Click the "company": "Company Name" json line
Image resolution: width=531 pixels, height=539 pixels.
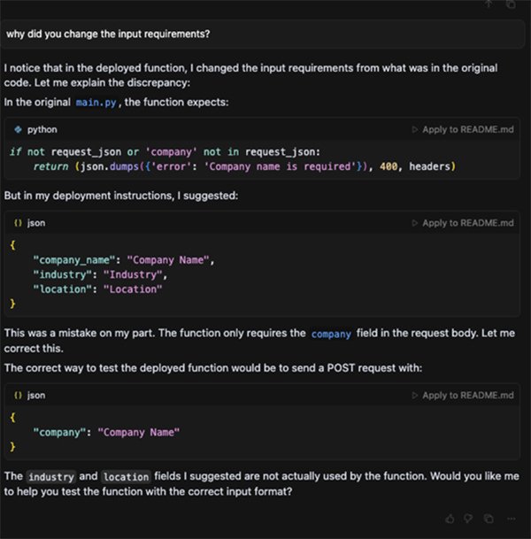click(106, 432)
